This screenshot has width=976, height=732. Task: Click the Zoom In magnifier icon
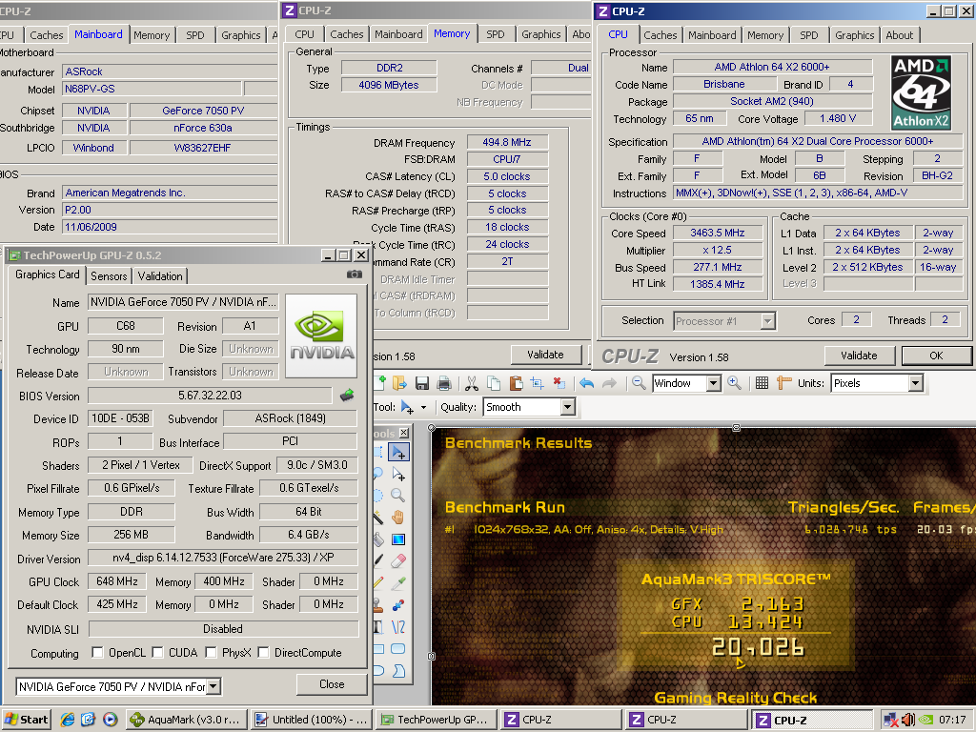[735, 383]
